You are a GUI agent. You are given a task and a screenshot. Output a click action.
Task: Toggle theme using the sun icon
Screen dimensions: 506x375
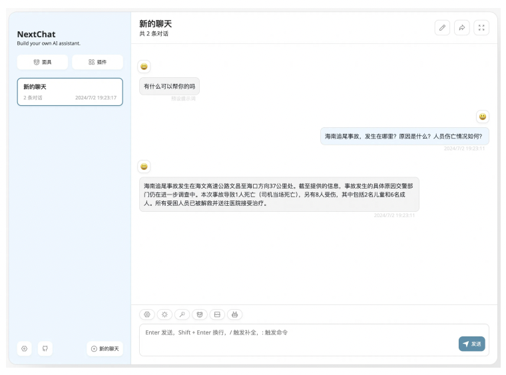pyautogui.click(x=164, y=314)
